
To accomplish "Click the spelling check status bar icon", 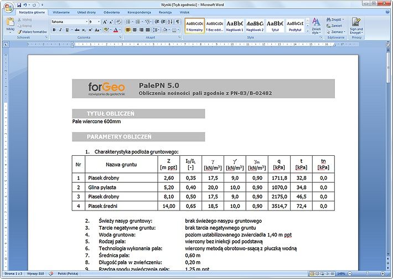I will pos(51,273).
